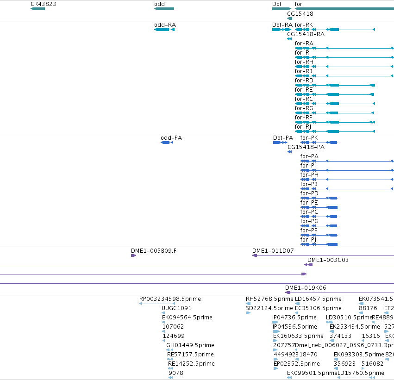The width and height of the screenshot is (394, 380).
Task: Click the EK093303.5prime EST
Action: (x=336, y=360)
